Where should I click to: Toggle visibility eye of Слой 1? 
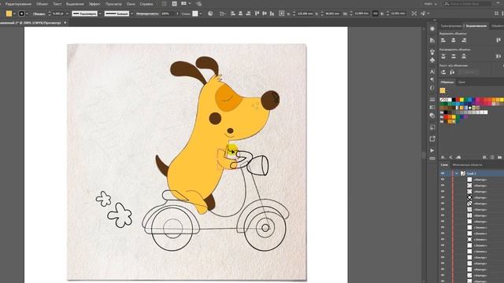tap(443, 173)
